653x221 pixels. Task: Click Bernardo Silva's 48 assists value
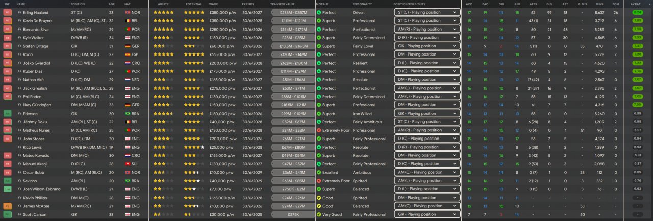(565, 29)
